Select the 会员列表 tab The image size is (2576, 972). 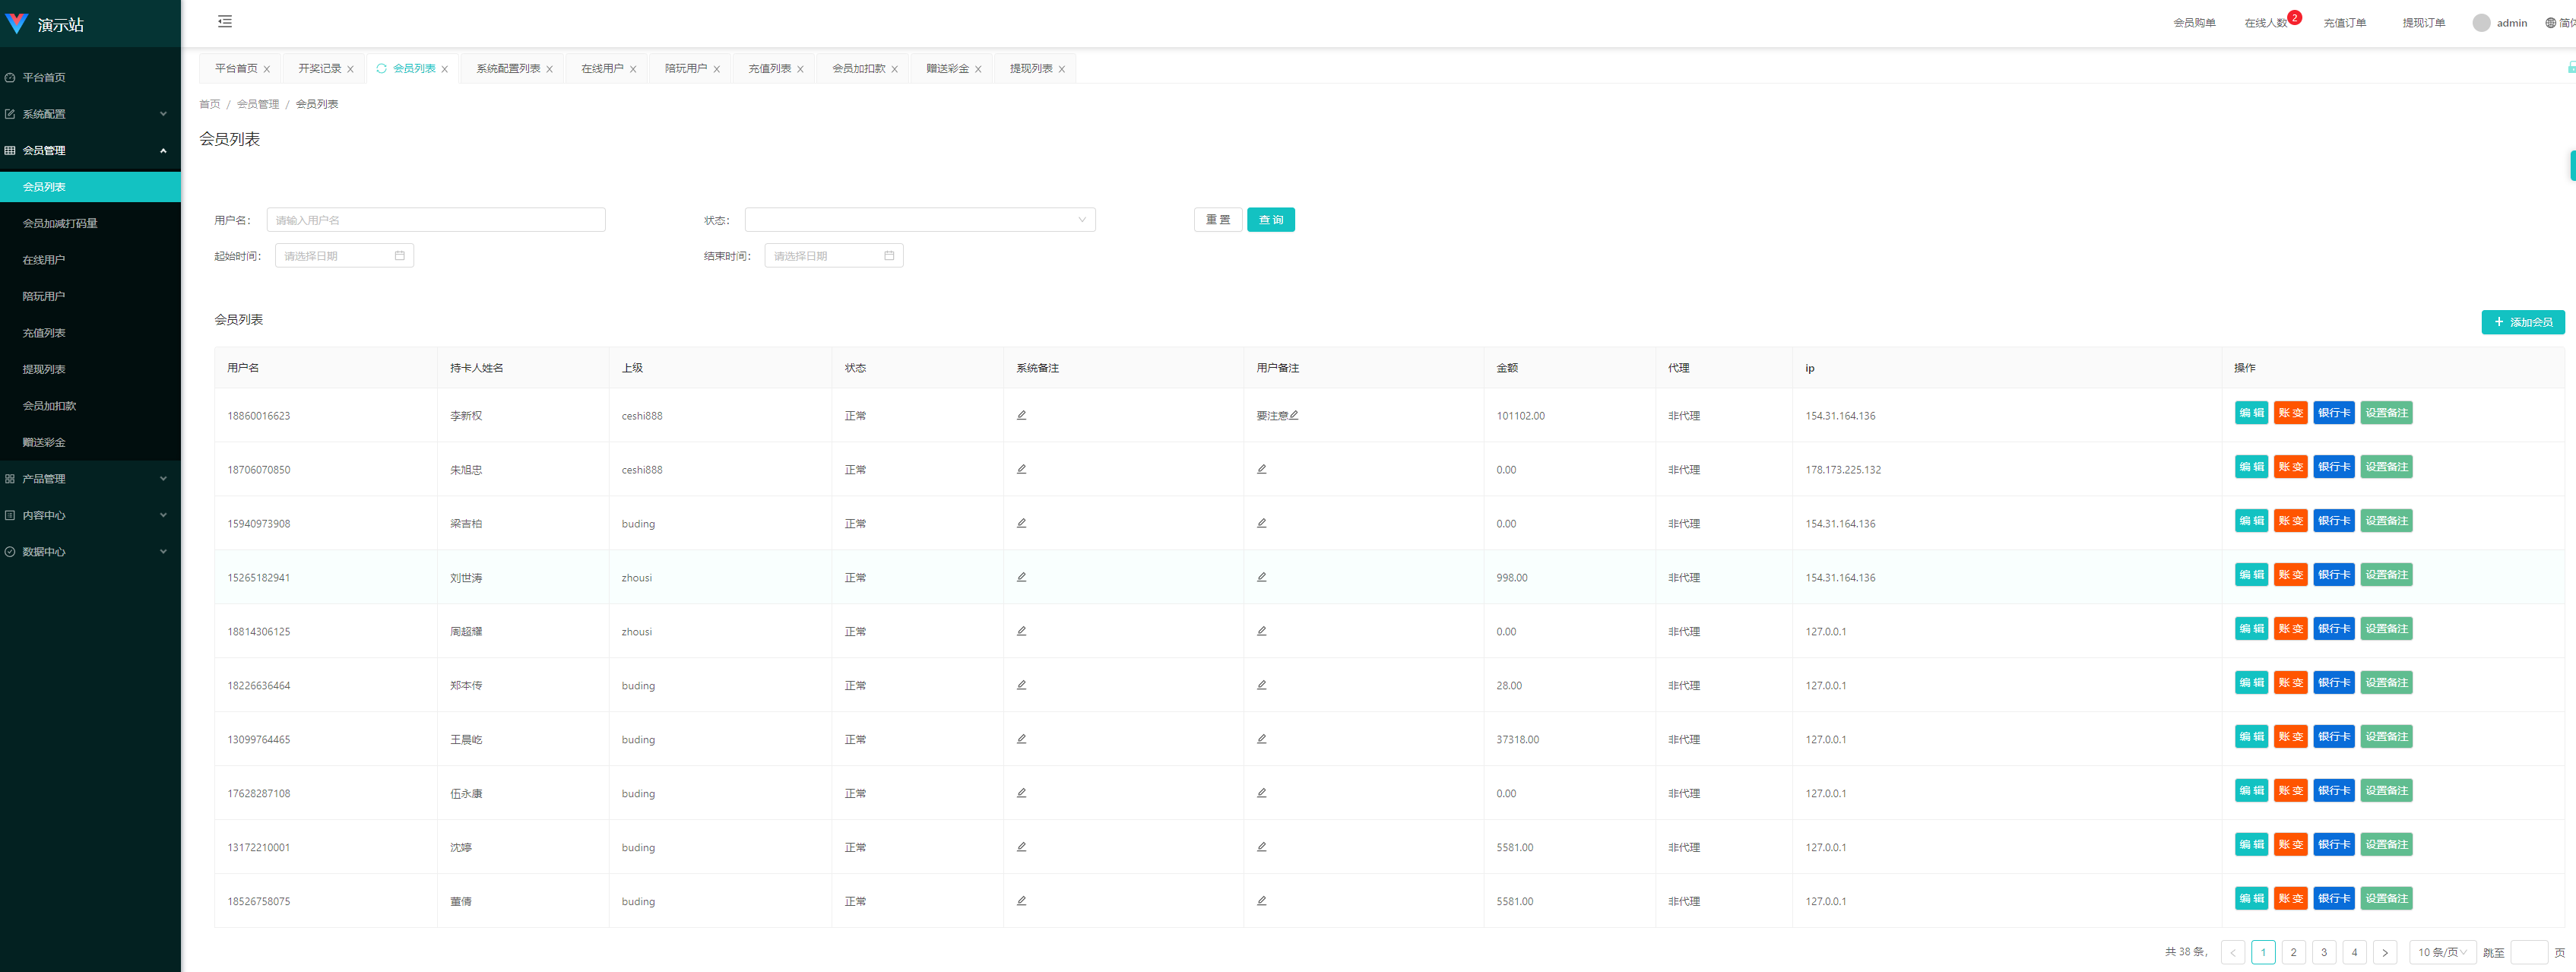click(x=414, y=68)
